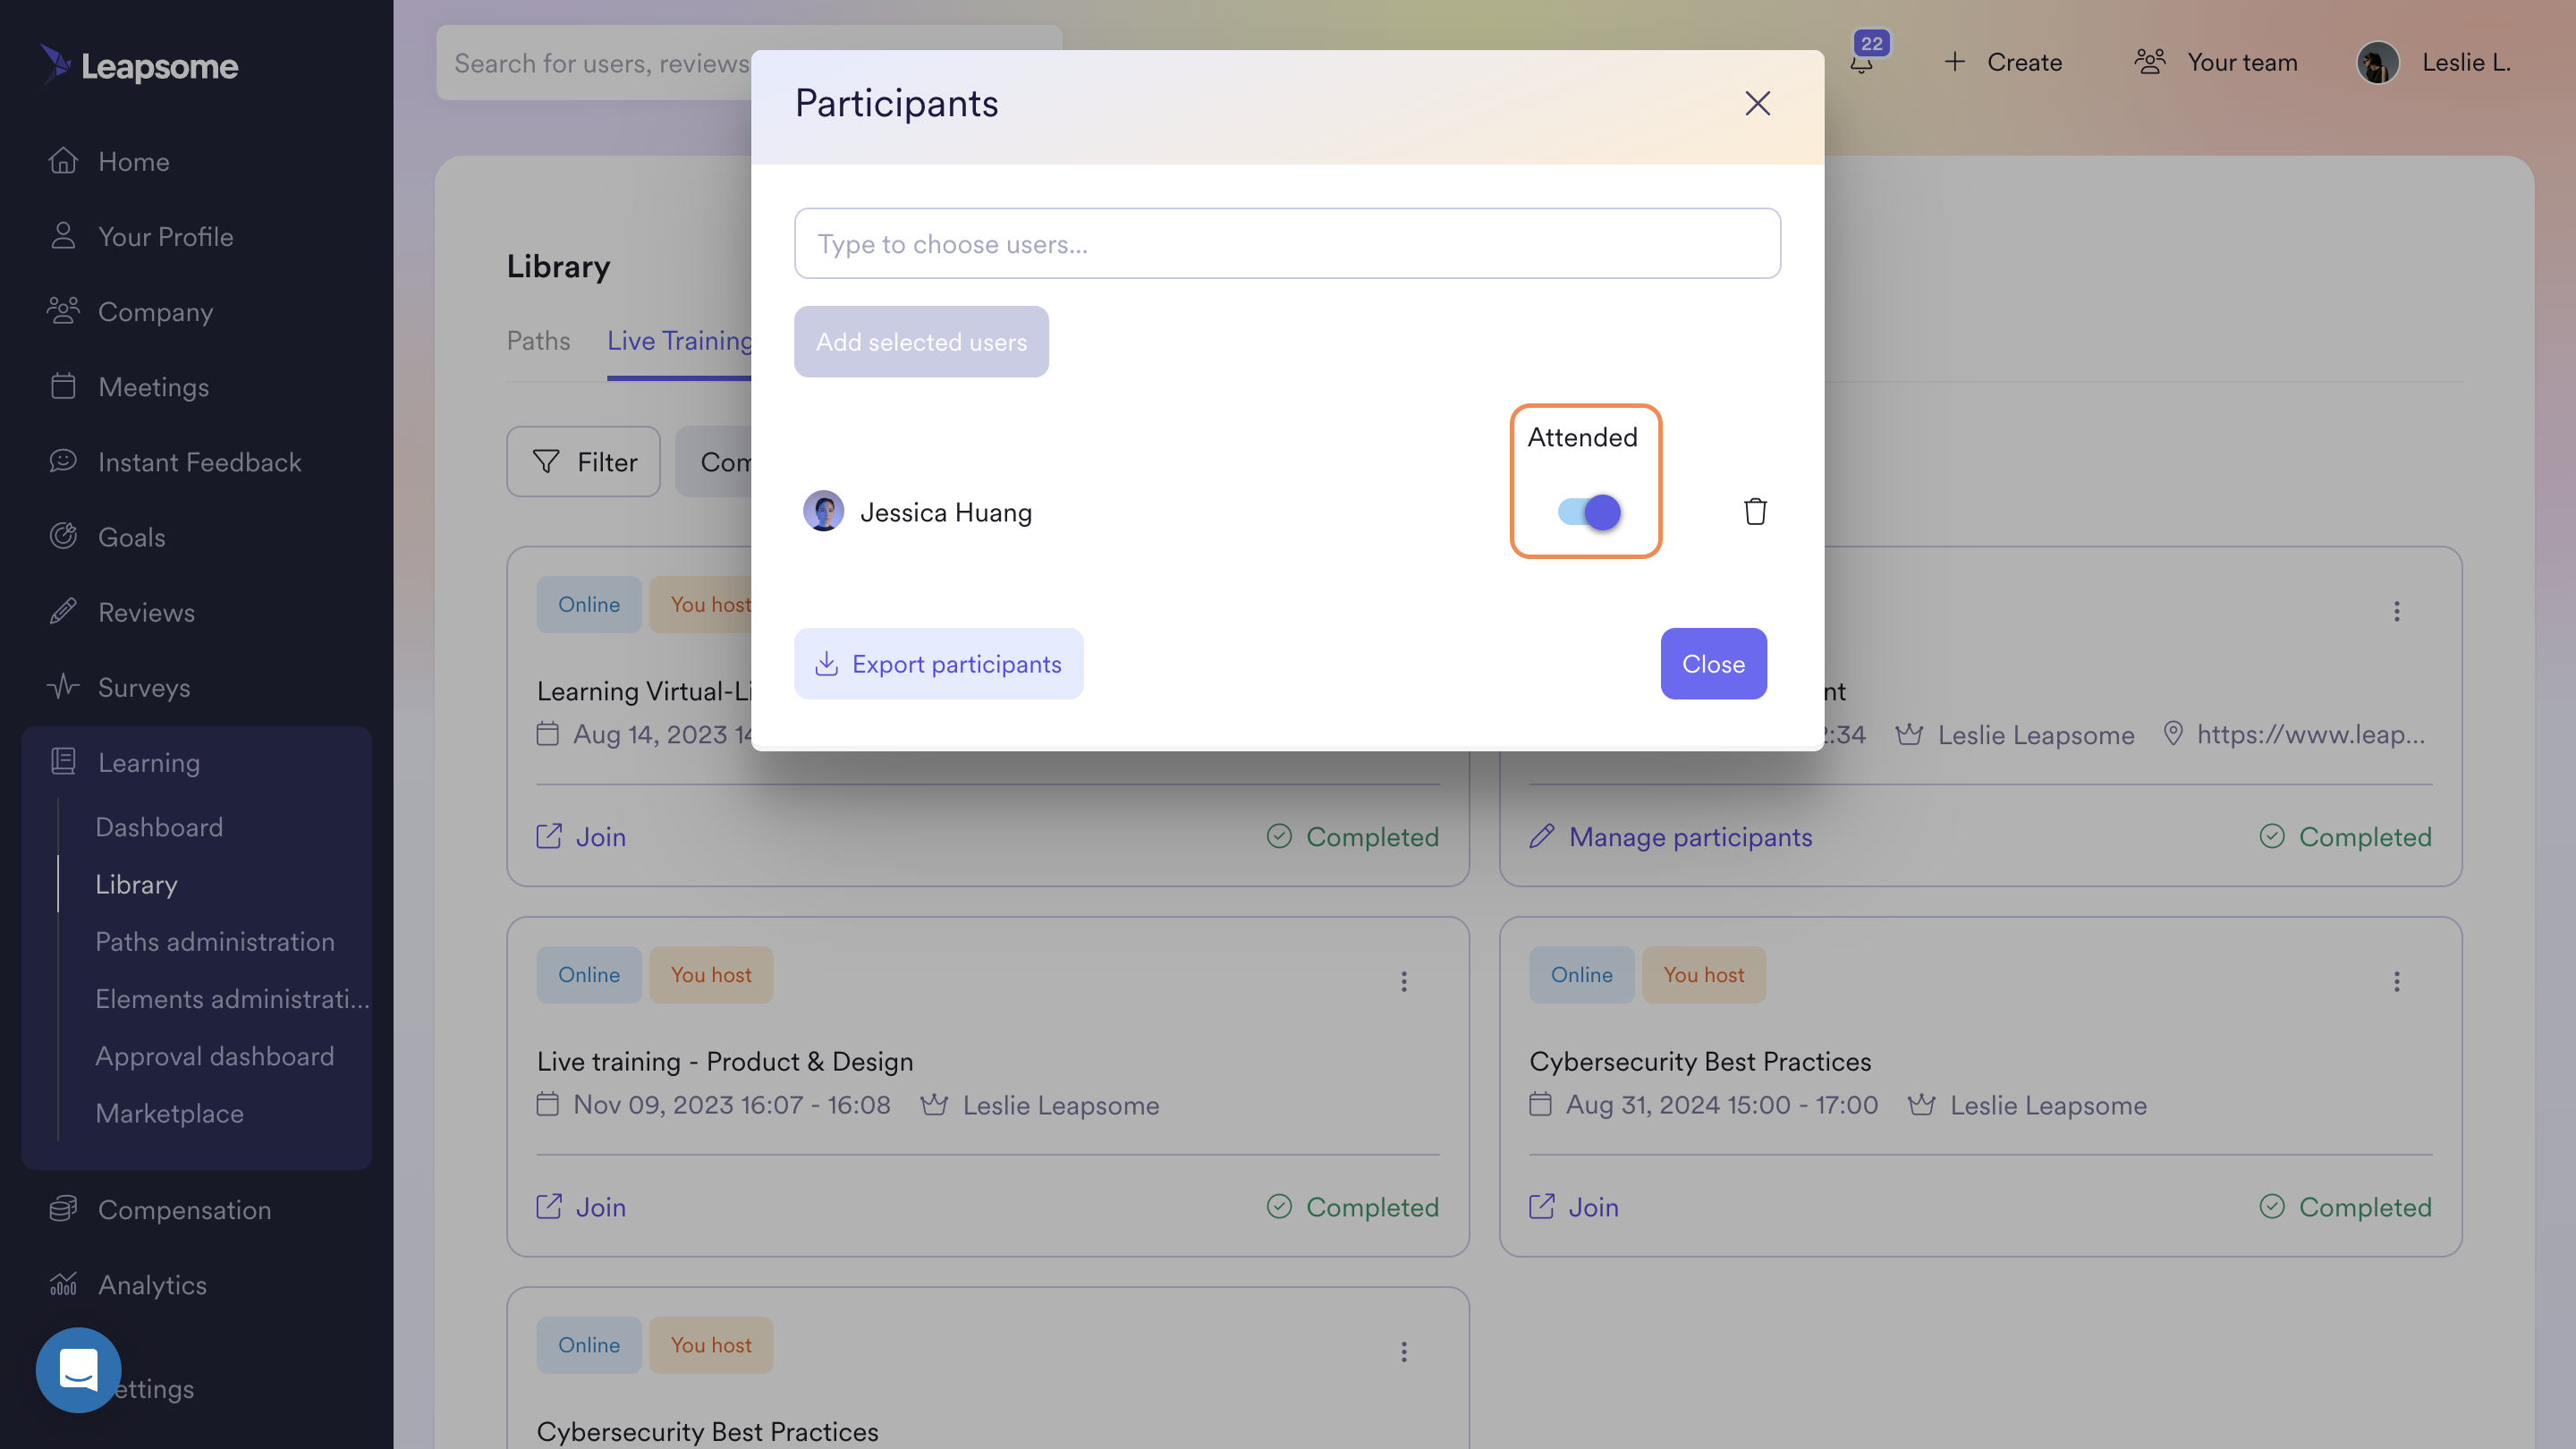Click the download icon in Export participants
The height and width of the screenshot is (1449, 2576).
826,663
